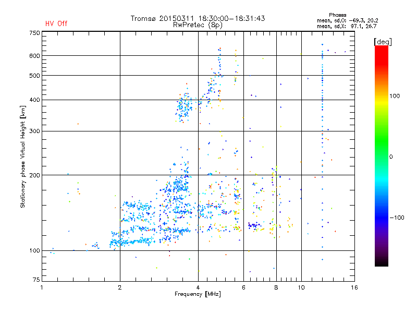Click the y-axis tick label '200'
417x313 pixels.
[34, 175]
